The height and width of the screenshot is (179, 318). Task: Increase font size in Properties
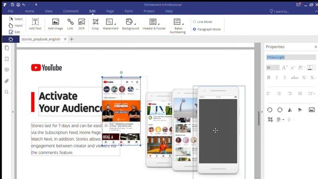(x=285, y=68)
